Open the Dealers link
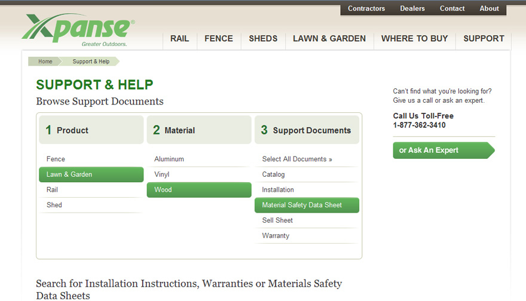 tap(412, 8)
